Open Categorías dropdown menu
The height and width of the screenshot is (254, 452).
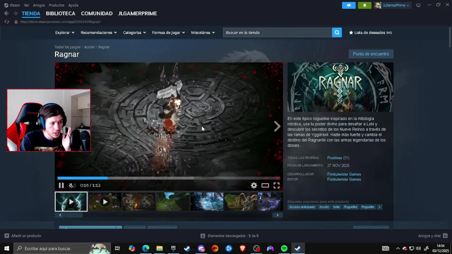pyautogui.click(x=134, y=32)
